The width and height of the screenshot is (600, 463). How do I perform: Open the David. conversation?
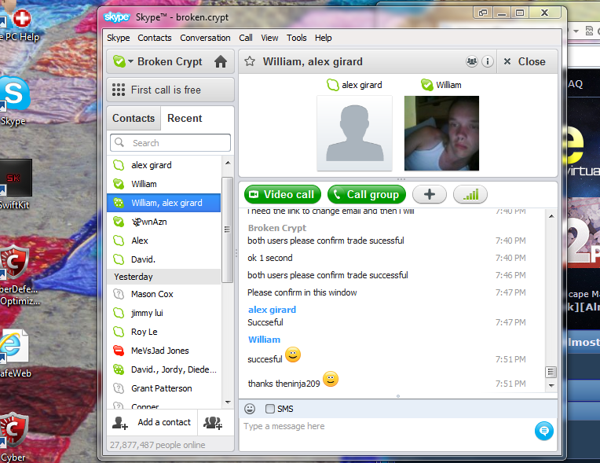164,259
